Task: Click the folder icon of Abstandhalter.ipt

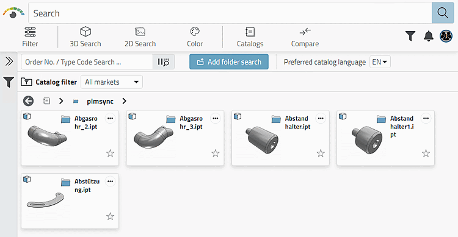Action: click(276, 119)
